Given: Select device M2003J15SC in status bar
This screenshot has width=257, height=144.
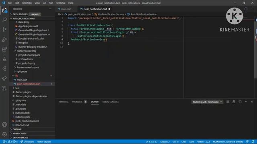Looking at the screenshot, I should point(228,142).
